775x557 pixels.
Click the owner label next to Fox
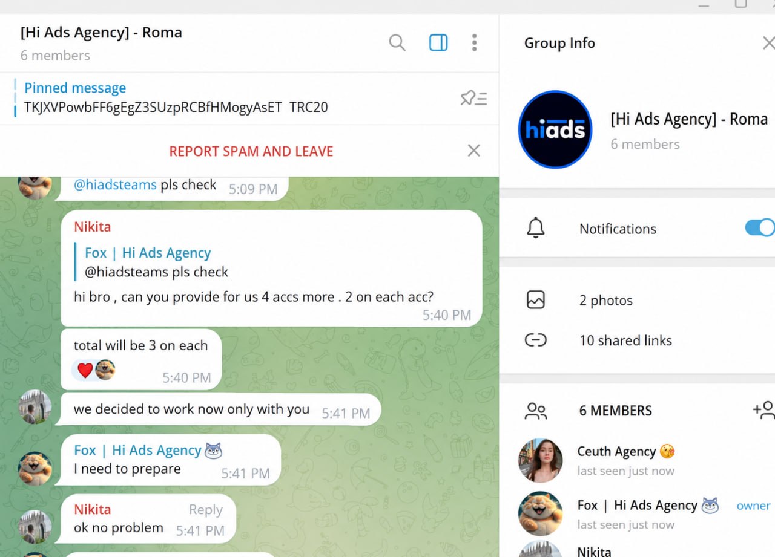[x=753, y=506]
